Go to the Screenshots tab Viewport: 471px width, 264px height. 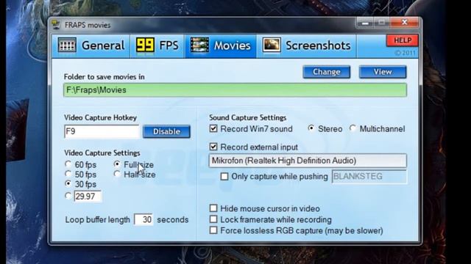pos(307,45)
